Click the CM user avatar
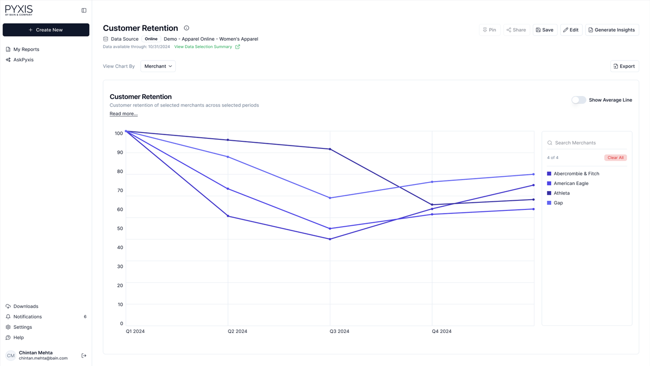Viewport: 650px width, 366px height. [11, 356]
